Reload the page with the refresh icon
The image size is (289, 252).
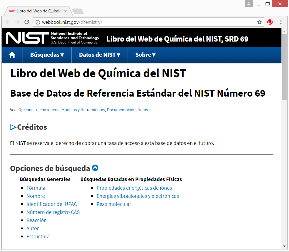pos(27,22)
